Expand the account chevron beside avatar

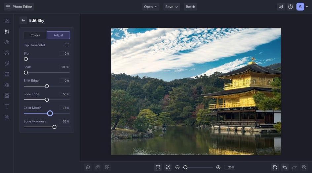pos(307,7)
